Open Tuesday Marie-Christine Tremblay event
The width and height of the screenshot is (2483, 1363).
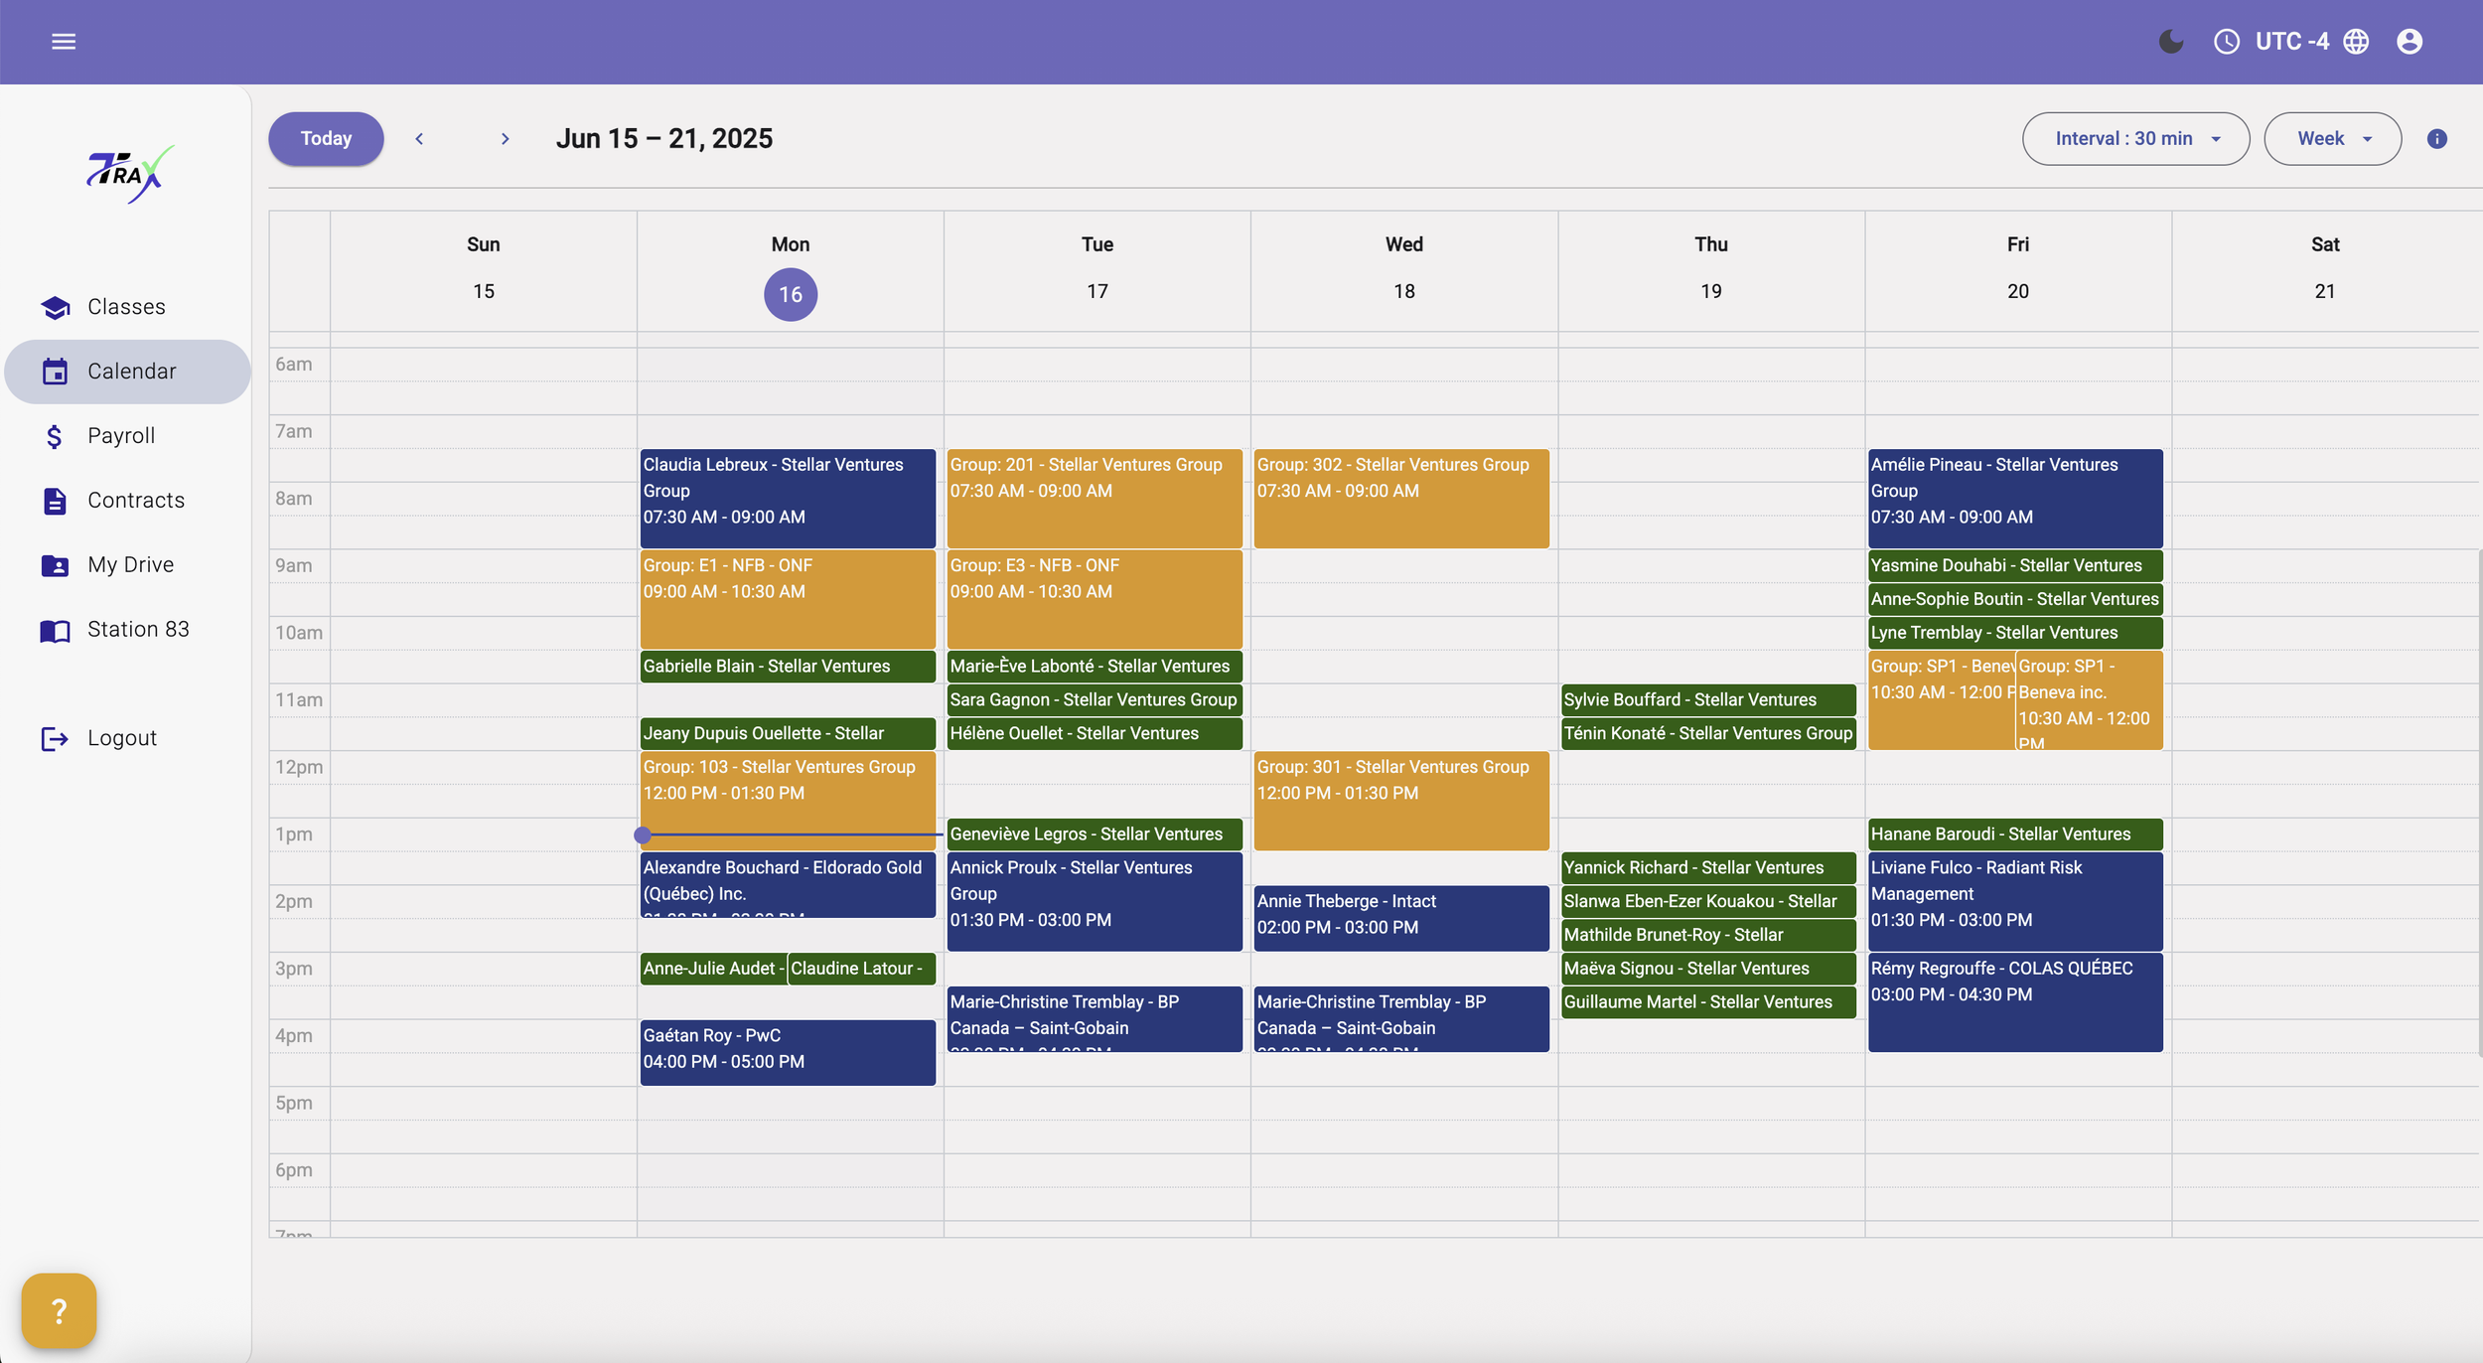click(x=1095, y=1019)
